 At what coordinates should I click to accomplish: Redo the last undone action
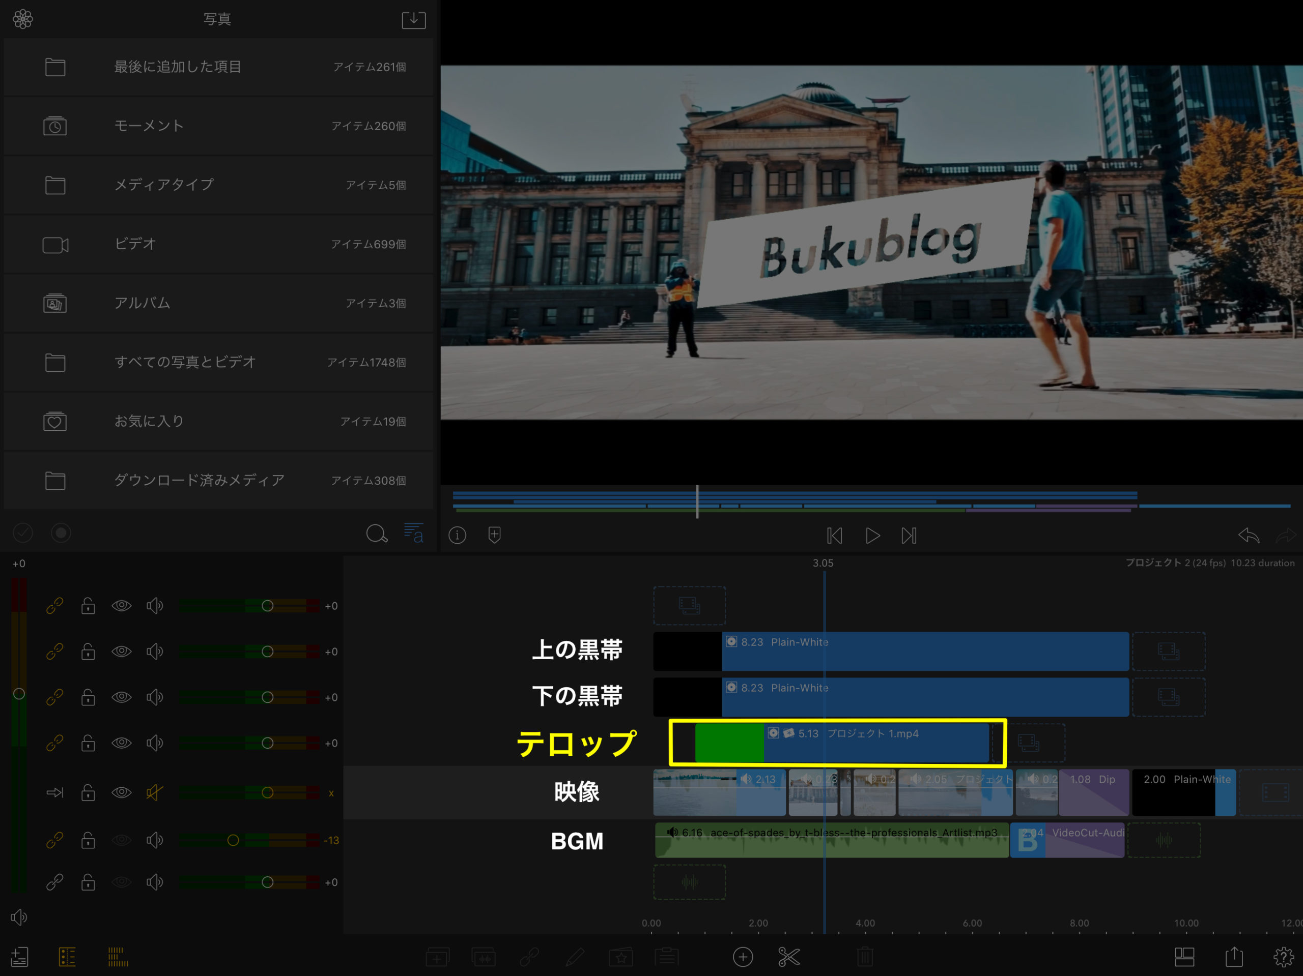point(1287,536)
